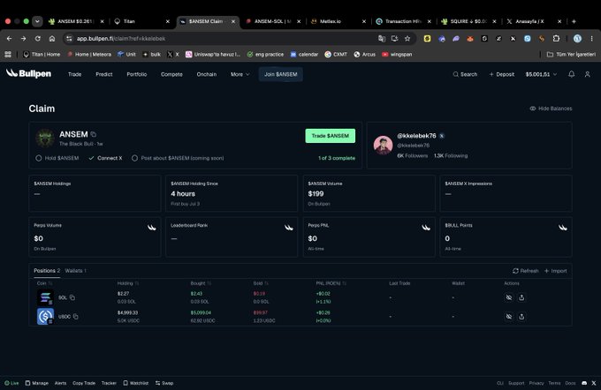
Task: Copy the SOL coin address
Action: coord(72,297)
